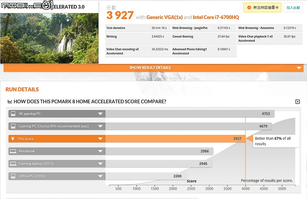Click the Writing result 3.64325 s

click(158, 37)
